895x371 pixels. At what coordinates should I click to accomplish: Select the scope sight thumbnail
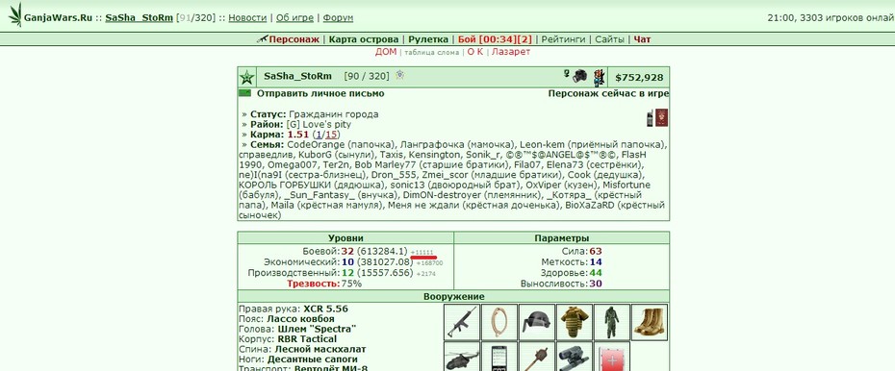tap(574, 357)
